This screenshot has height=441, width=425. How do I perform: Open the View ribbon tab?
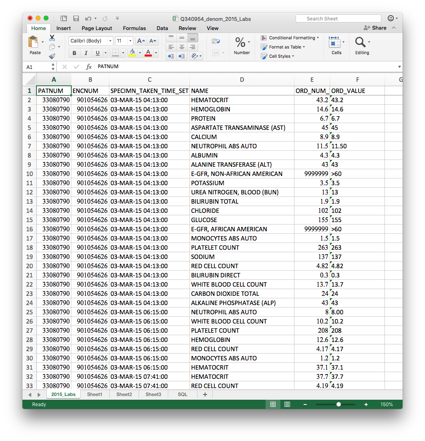coord(212,28)
